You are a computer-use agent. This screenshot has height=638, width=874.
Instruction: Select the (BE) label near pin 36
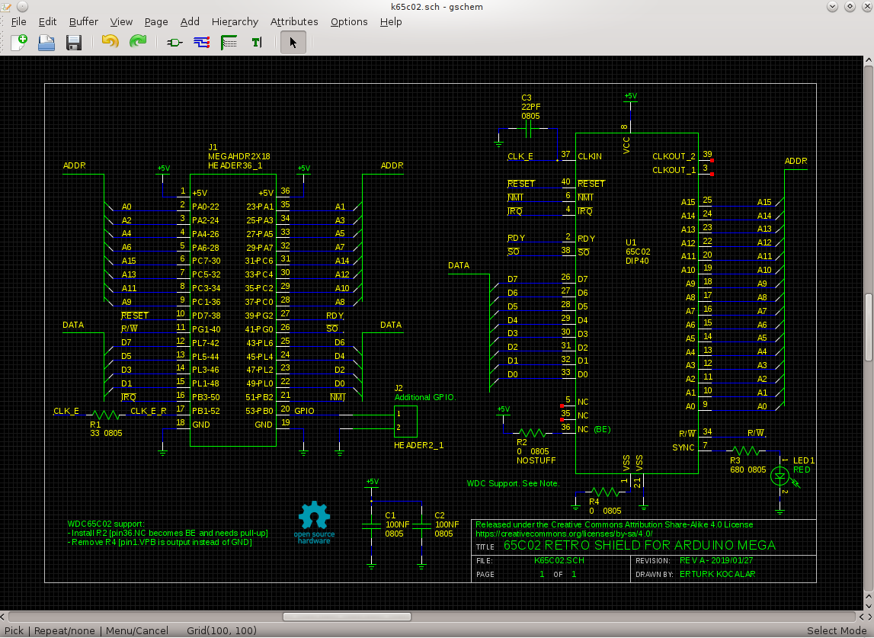click(602, 429)
